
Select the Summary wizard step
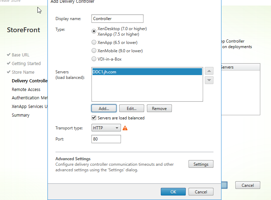[20, 115]
